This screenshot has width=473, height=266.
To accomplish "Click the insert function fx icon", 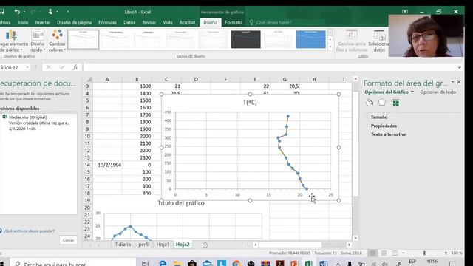I will 75,67.
